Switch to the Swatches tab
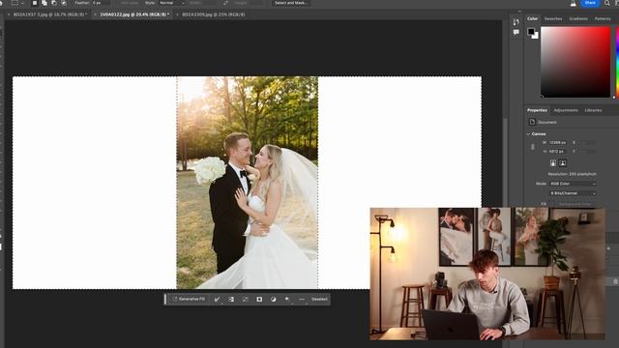Screen dimensions: 619x348 coord(553,18)
